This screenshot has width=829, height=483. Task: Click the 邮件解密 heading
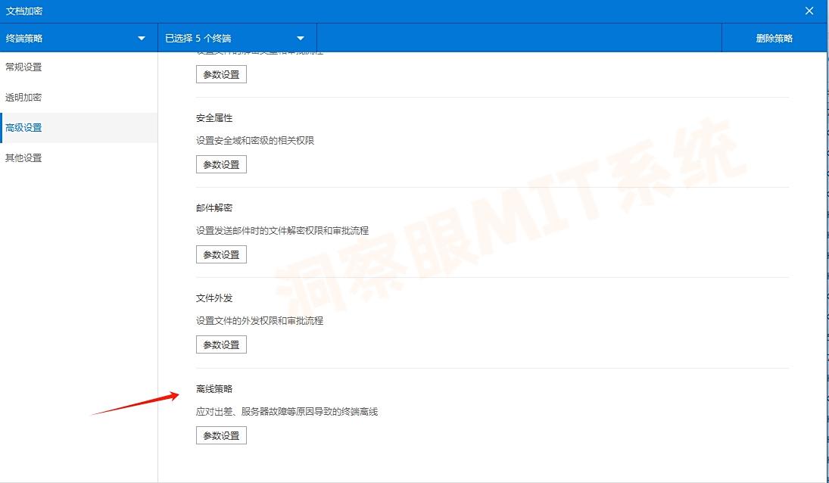tap(214, 207)
